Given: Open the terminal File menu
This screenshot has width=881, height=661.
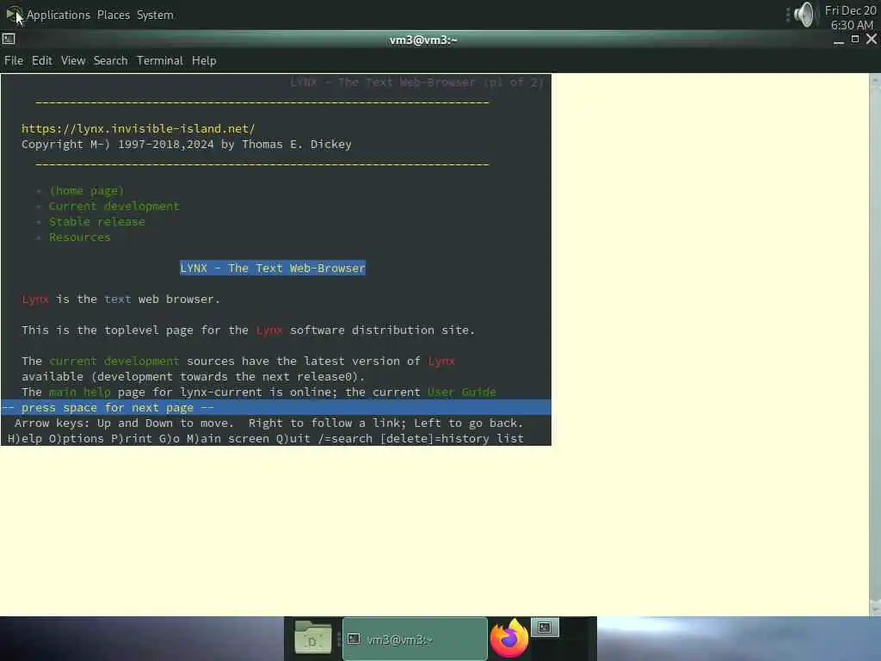Looking at the screenshot, I should (14, 60).
